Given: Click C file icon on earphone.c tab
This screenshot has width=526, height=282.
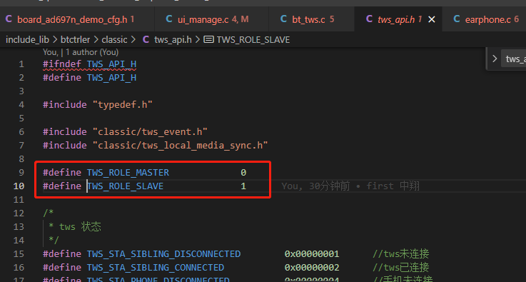Looking at the screenshot, I should click(457, 19).
